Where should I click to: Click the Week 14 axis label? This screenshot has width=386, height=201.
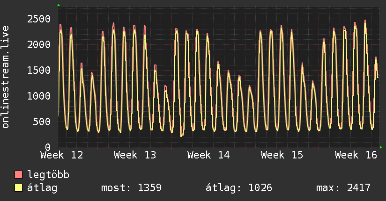(x=208, y=155)
